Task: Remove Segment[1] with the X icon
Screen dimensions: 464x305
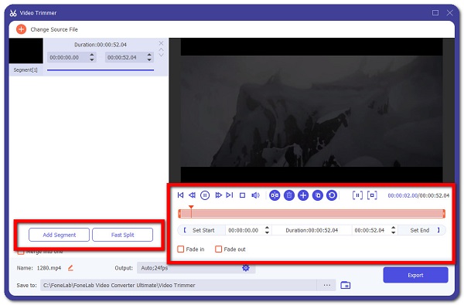Action: tap(161, 43)
